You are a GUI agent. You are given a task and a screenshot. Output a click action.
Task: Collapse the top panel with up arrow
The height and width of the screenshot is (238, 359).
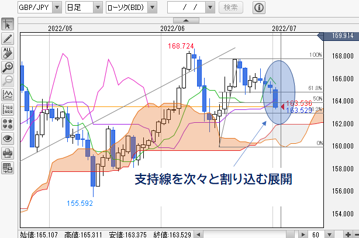pos(186,20)
